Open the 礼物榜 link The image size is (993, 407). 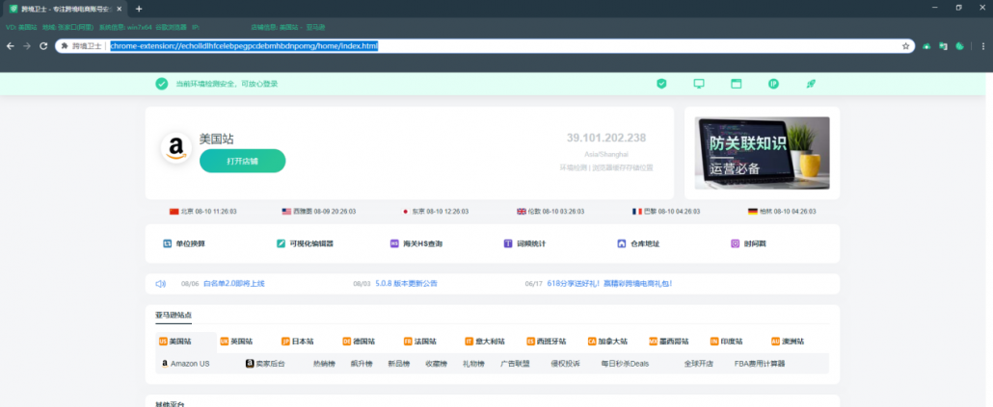[473, 364]
